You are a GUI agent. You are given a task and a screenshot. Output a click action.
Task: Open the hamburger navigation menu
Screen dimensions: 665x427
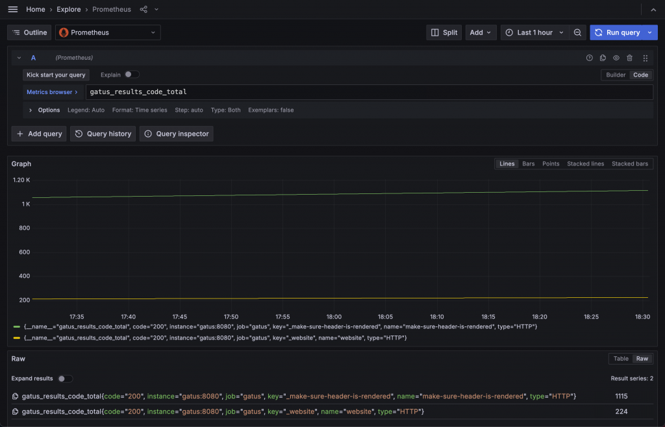[13, 10]
